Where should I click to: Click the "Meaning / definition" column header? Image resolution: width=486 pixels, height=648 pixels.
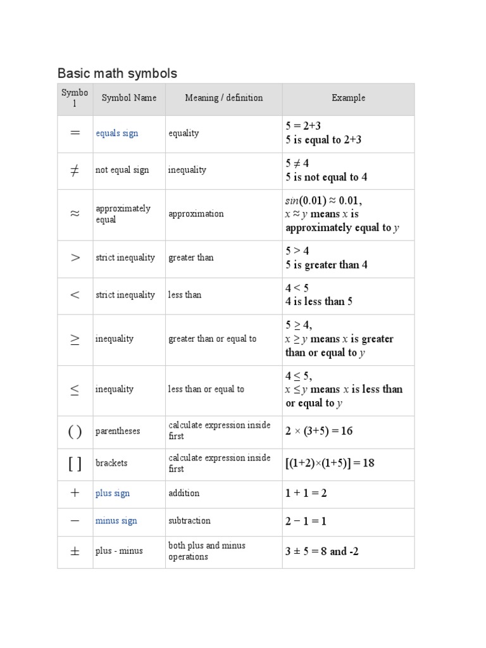[223, 98]
